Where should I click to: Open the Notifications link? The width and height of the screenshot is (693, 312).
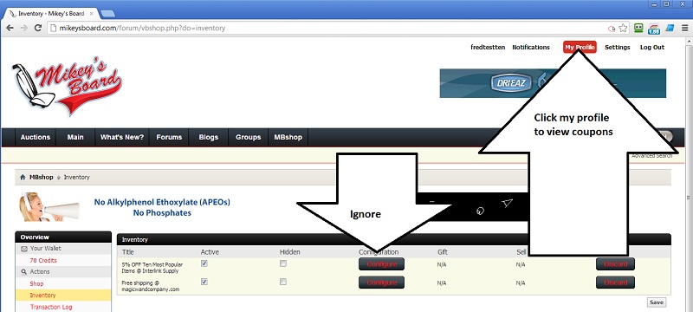[x=531, y=48]
